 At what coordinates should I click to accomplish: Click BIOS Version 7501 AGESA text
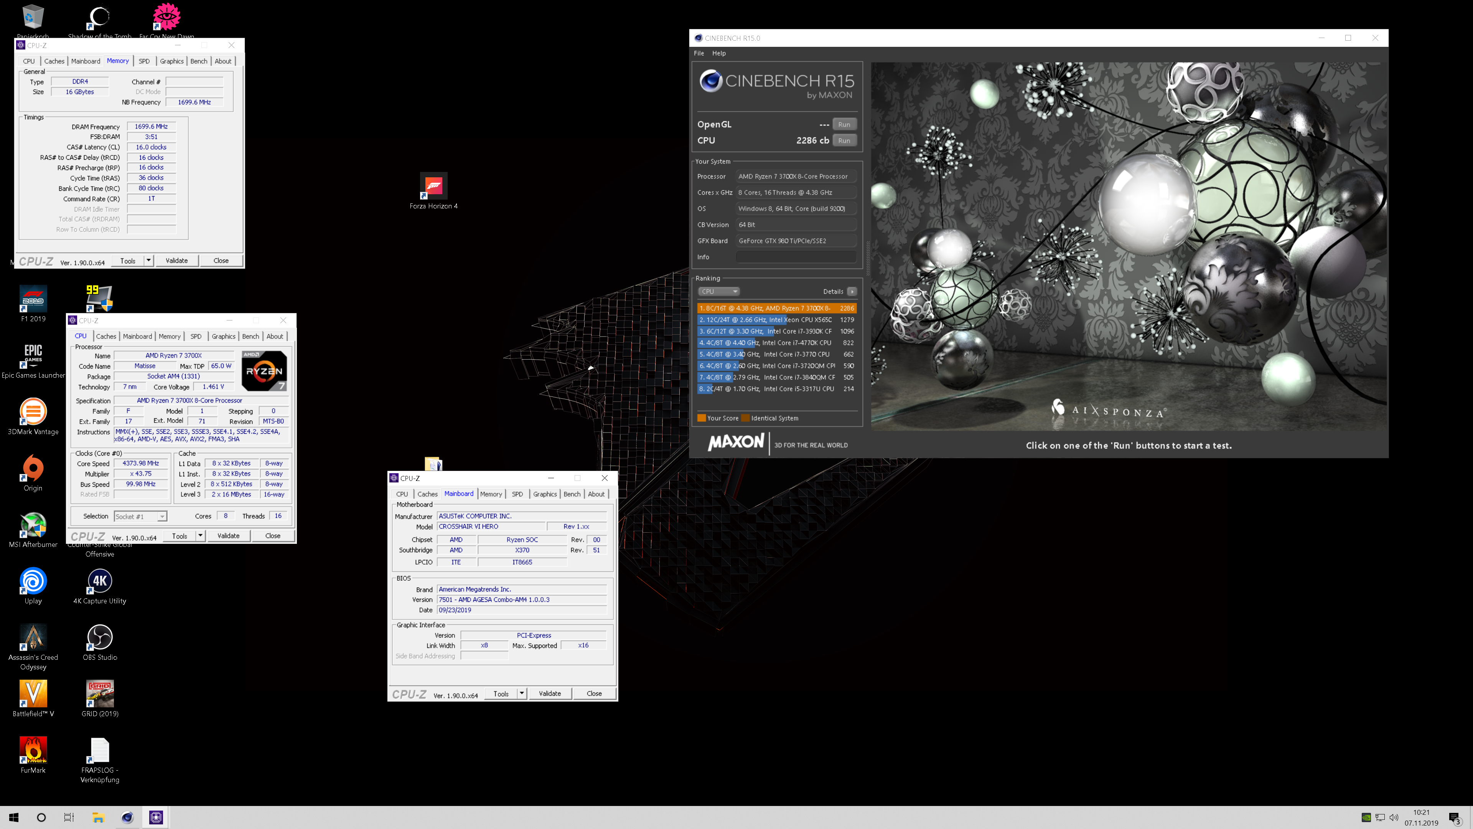(x=522, y=599)
